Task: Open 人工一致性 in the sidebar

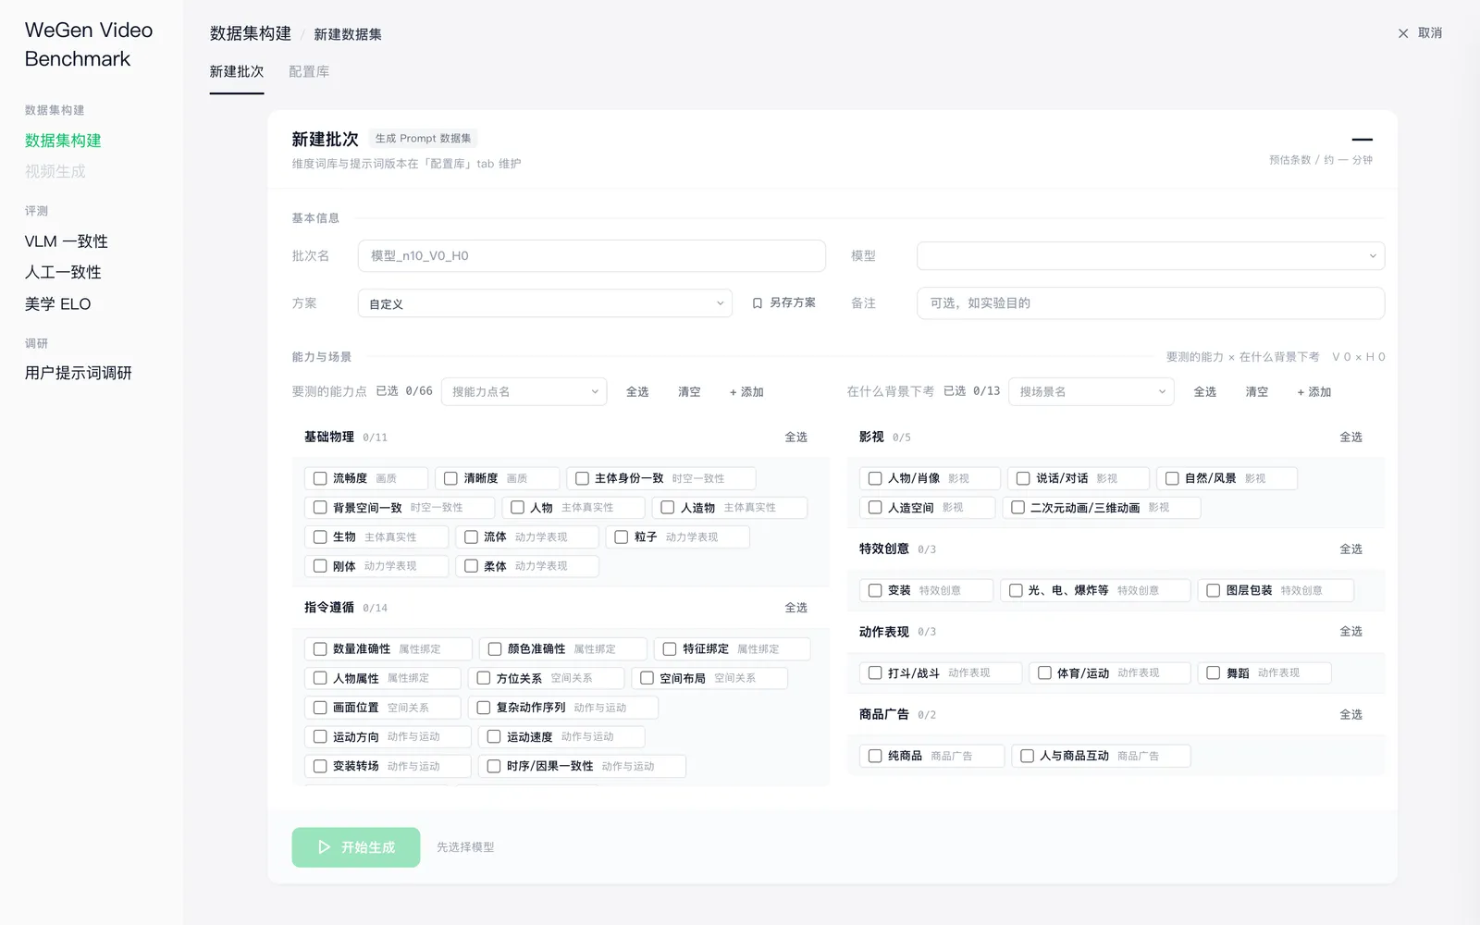Action: point(63,273)
